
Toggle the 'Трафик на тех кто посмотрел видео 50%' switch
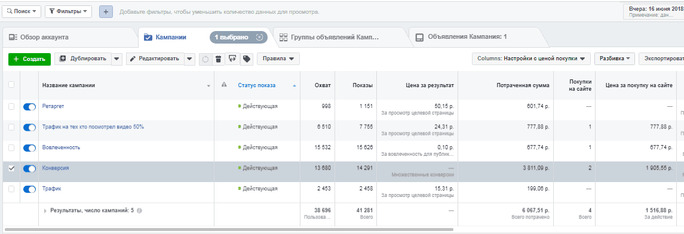coord(29,127)
